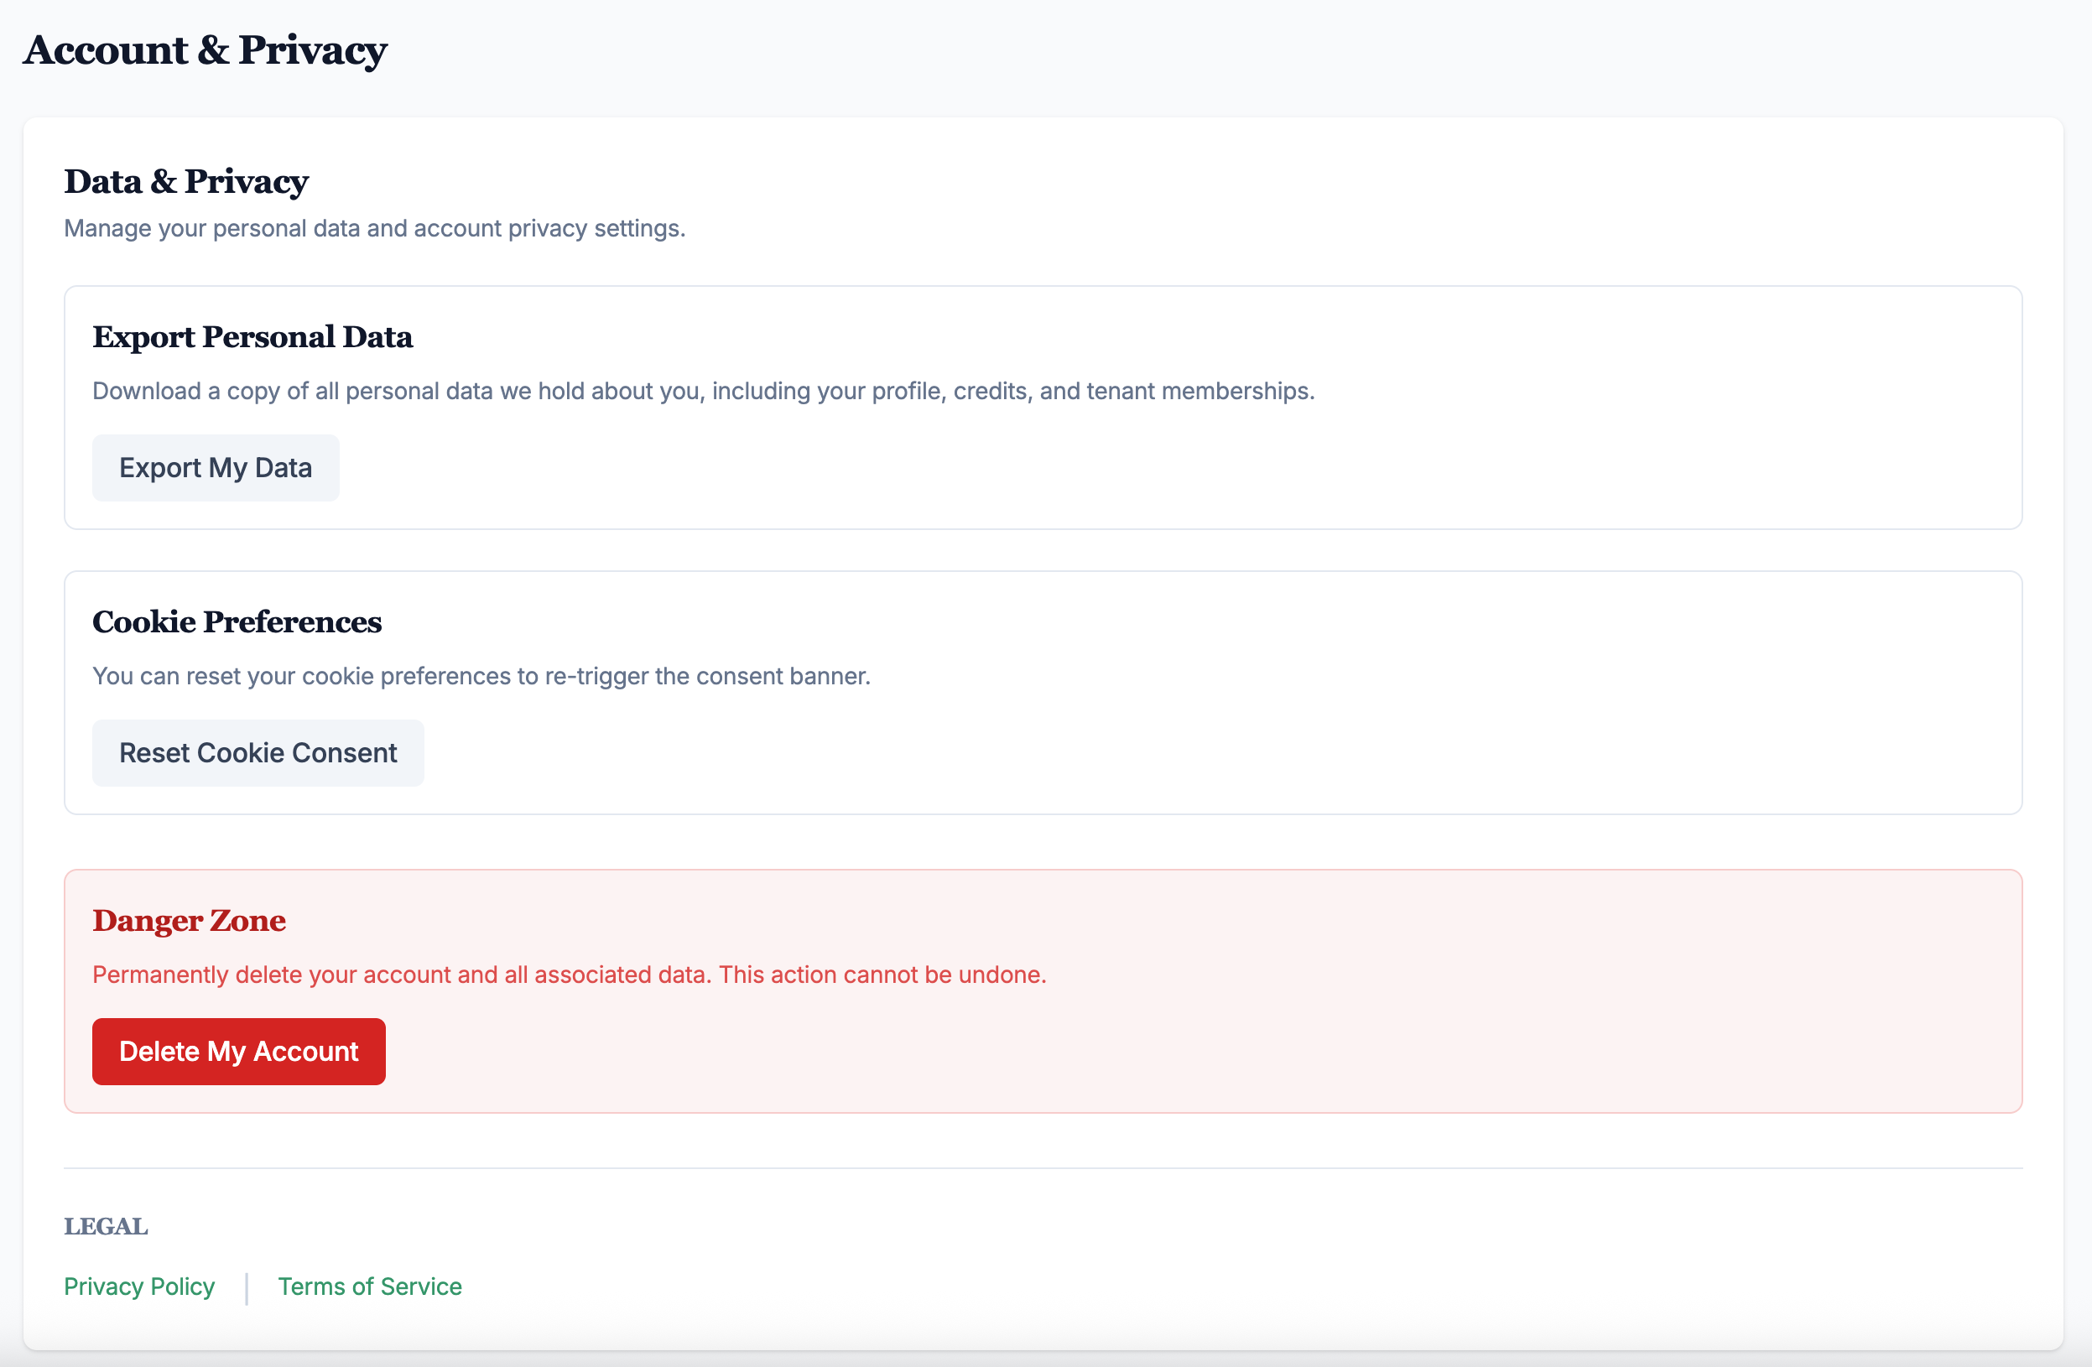Open the Privacy Policy link

click(139, 1286)
